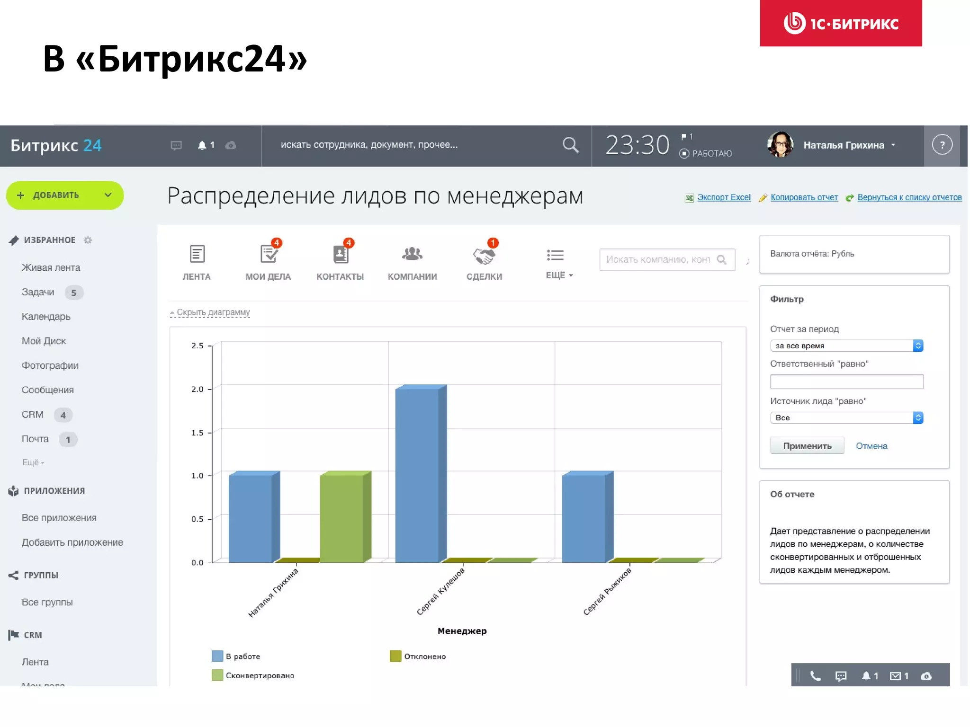The height and width of the screenshot is (727, 970).
Task: Click the mail envelope icon in bottom bar
Action: pos(895,676)
